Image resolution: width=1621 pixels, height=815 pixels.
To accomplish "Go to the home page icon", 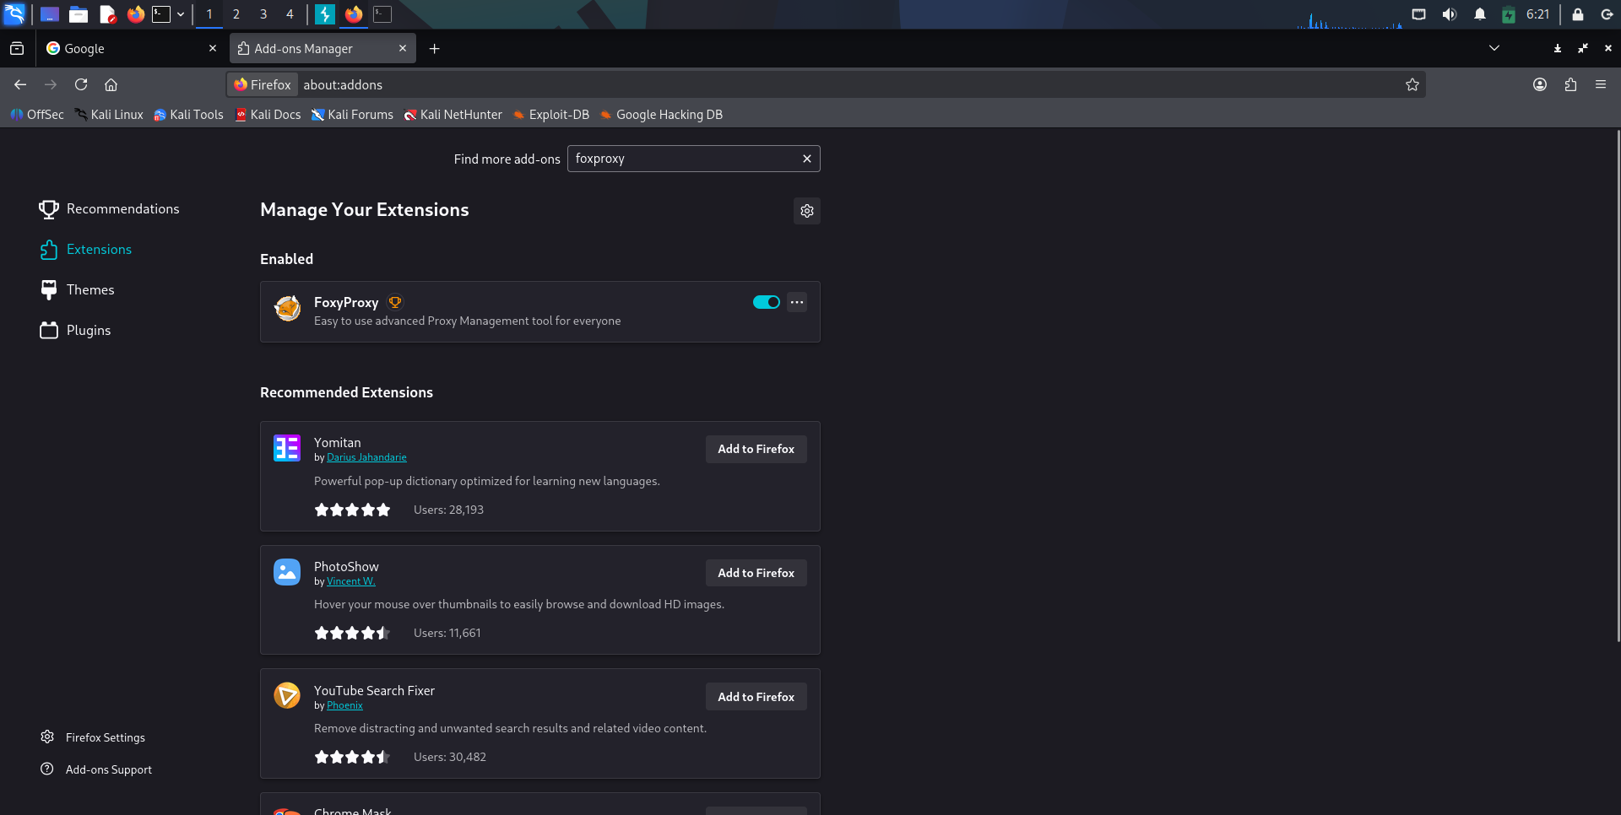I will tap(111, 84).
